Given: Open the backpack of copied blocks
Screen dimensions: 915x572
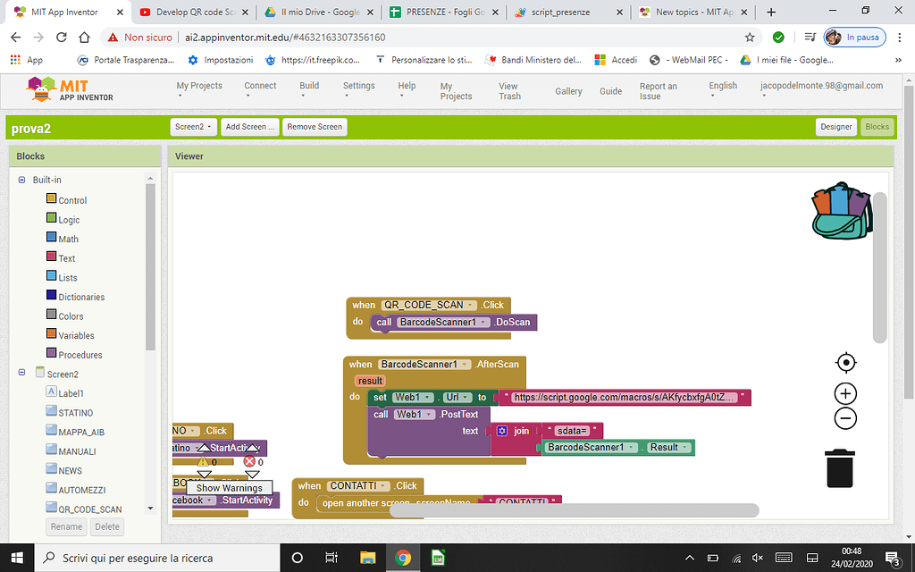Looking at the screenshot, I should pos(841,211).
